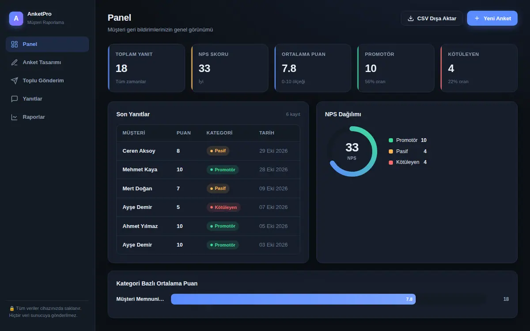Open the Raporlar section

[47, 117]
